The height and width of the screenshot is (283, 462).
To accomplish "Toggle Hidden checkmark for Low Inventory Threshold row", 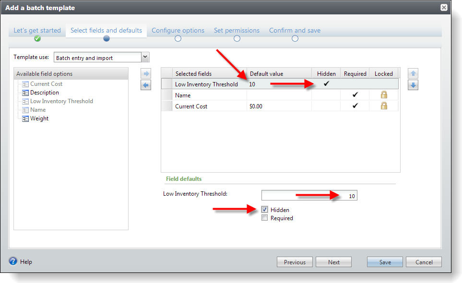I will [x=326, y=84].
